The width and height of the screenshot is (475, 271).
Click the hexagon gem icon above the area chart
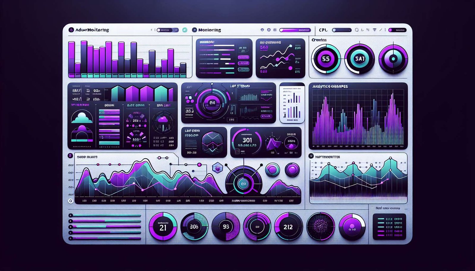(217, 168)
